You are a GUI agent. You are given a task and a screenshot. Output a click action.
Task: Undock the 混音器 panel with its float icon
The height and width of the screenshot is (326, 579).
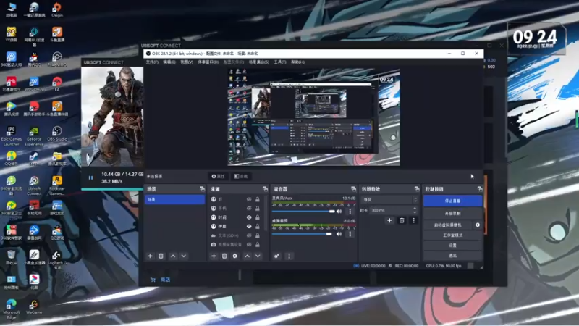[x=353, y=189]
